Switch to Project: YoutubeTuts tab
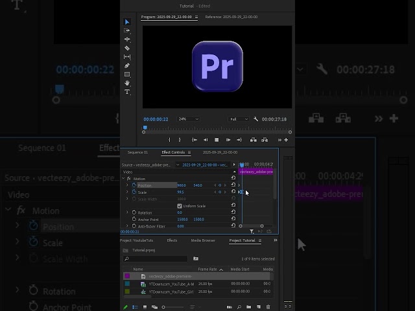The height and width of the screenshot is (311, 415). pos(137,240)
